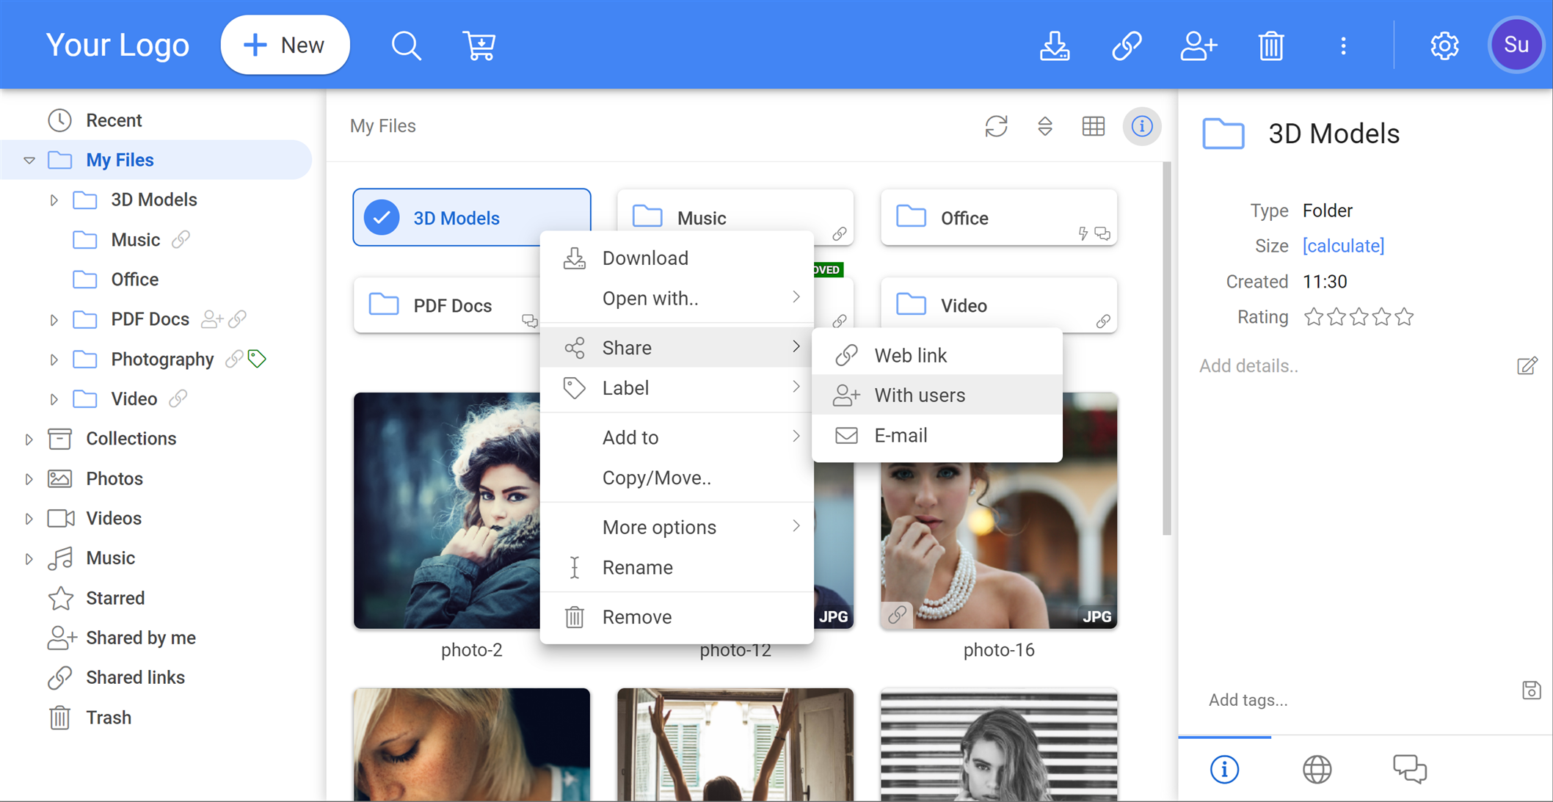Image resolution: width=1553 pixels, height=802 pixels.
Task: Open settings via the gear icon
Action: (1444, 45)
